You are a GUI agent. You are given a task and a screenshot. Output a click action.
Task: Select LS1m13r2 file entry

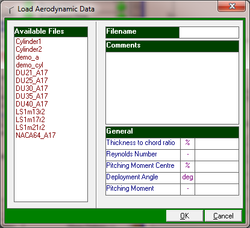pos(30,112)
